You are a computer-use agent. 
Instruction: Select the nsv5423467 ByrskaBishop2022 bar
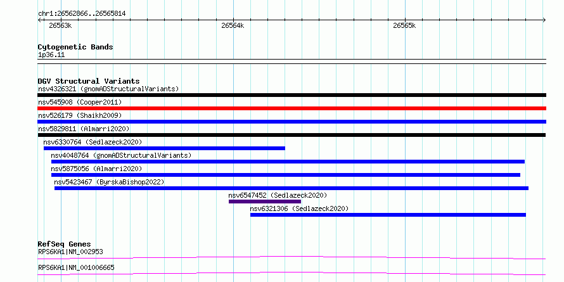(292, 188)
